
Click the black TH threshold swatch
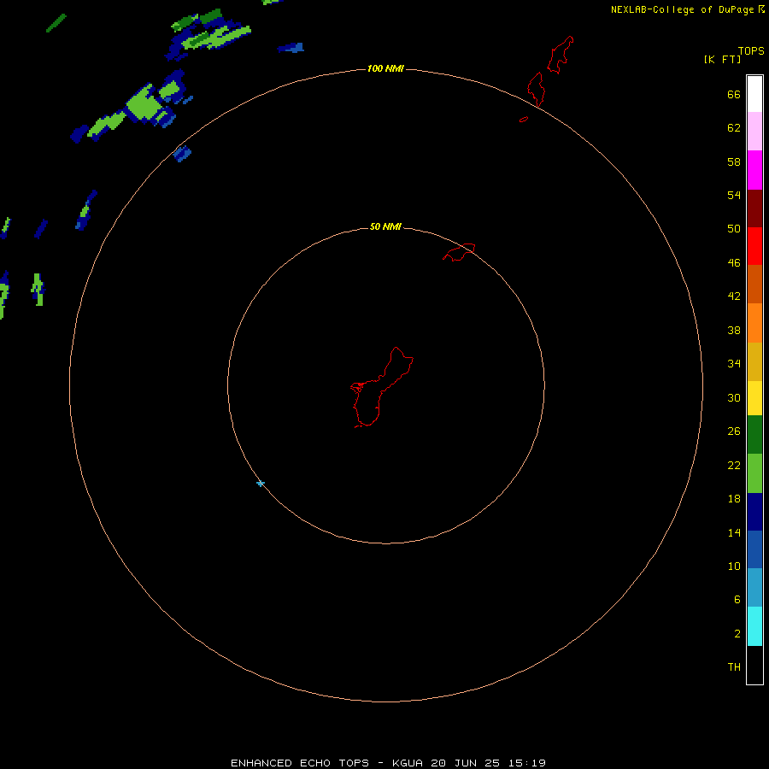click(x=754, y=665)
